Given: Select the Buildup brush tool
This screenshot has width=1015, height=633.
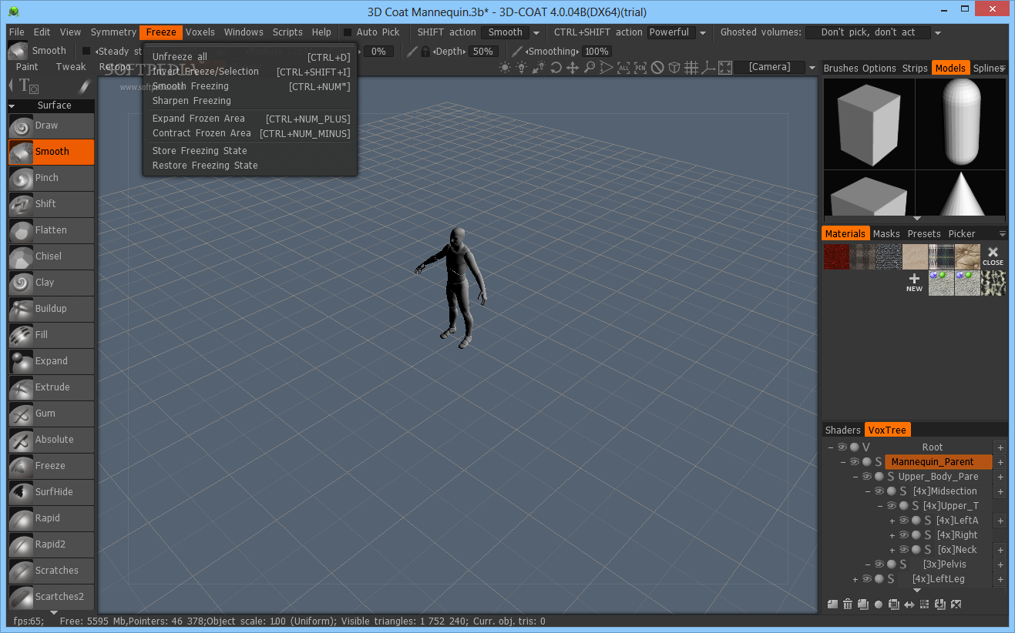Looking at the screenshot, I should [x=52, y=309].
